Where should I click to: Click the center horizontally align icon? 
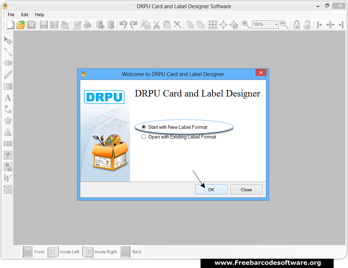[x=330, y=25]
